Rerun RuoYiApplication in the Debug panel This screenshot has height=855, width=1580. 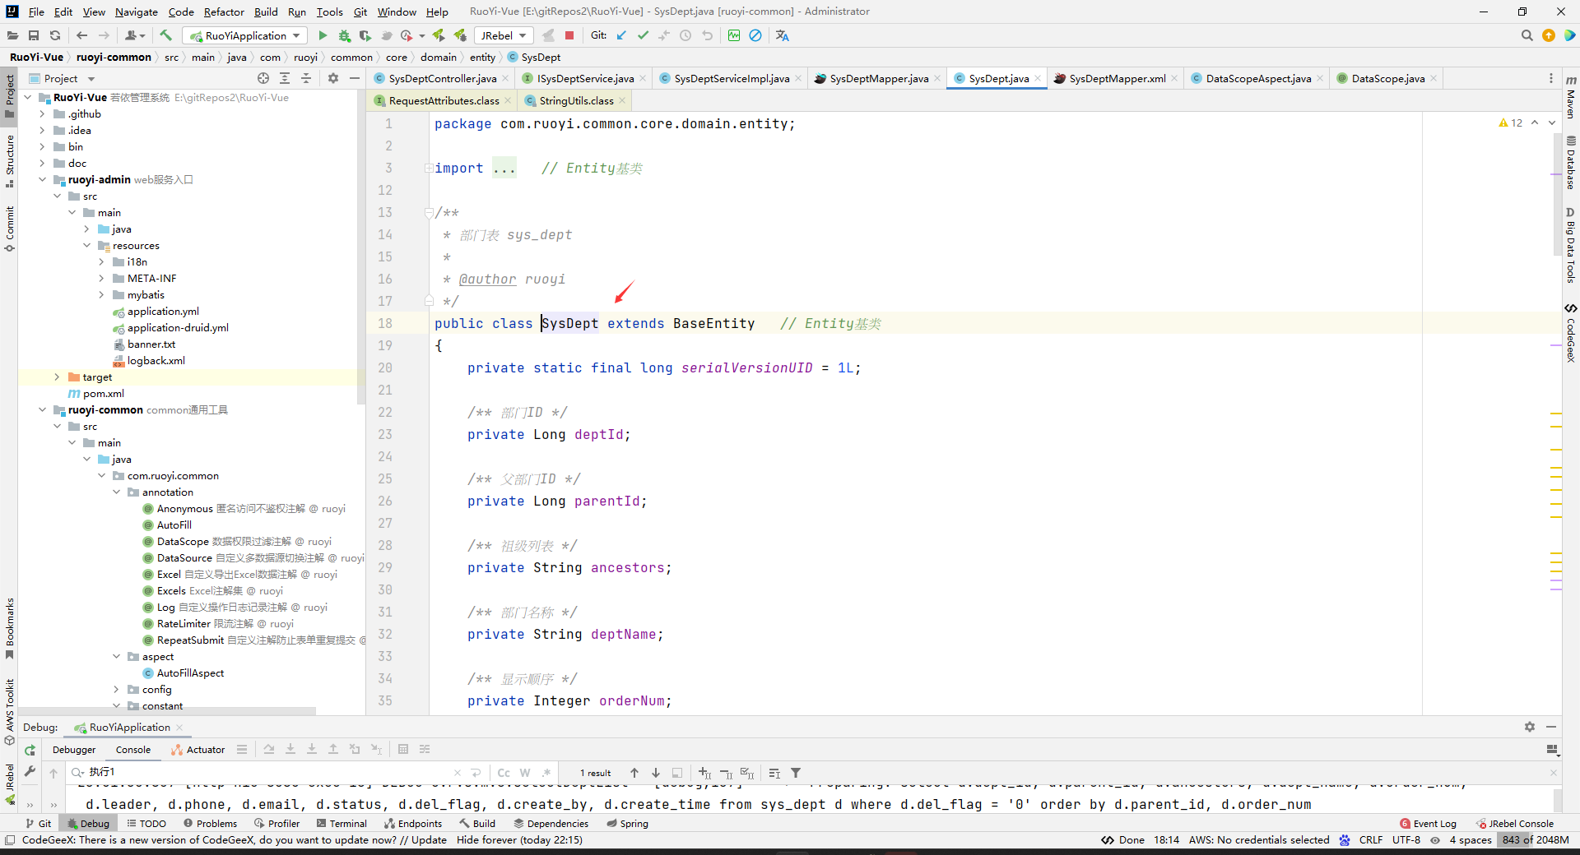[30, 750]
